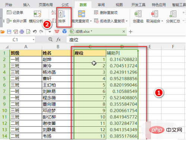
Task: Click the 班级 header cell
Action: tap(26, 53)
